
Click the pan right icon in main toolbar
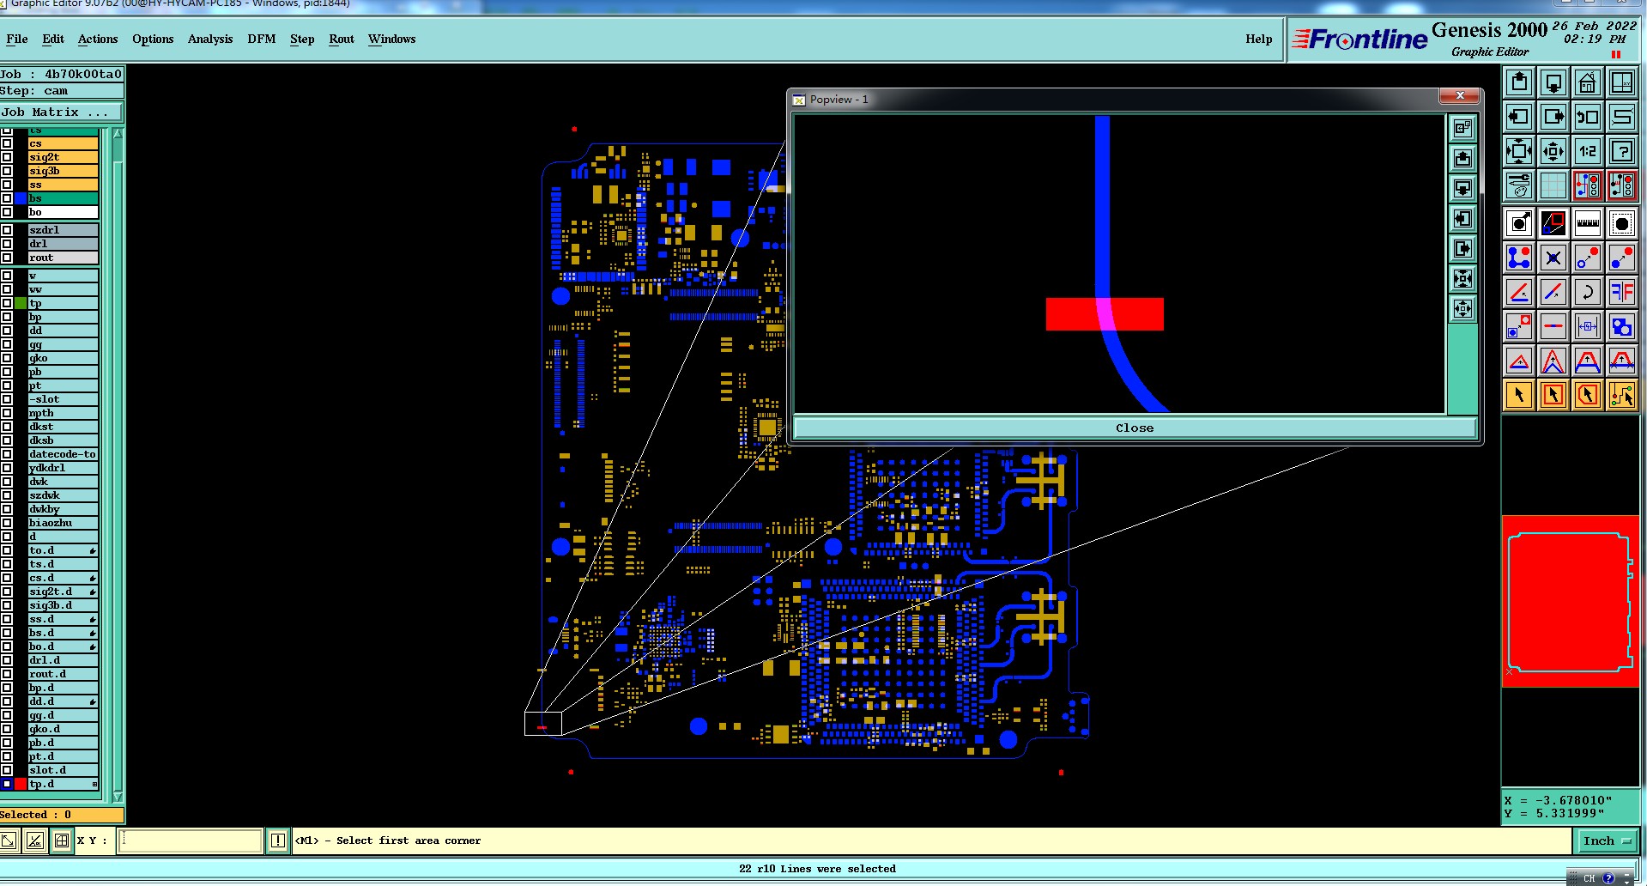(1553, 117)
